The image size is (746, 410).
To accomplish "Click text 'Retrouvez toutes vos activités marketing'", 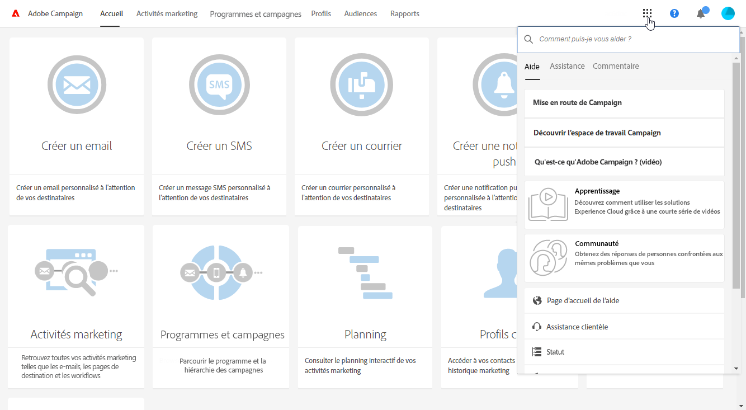I will click(x=79, y=358).
